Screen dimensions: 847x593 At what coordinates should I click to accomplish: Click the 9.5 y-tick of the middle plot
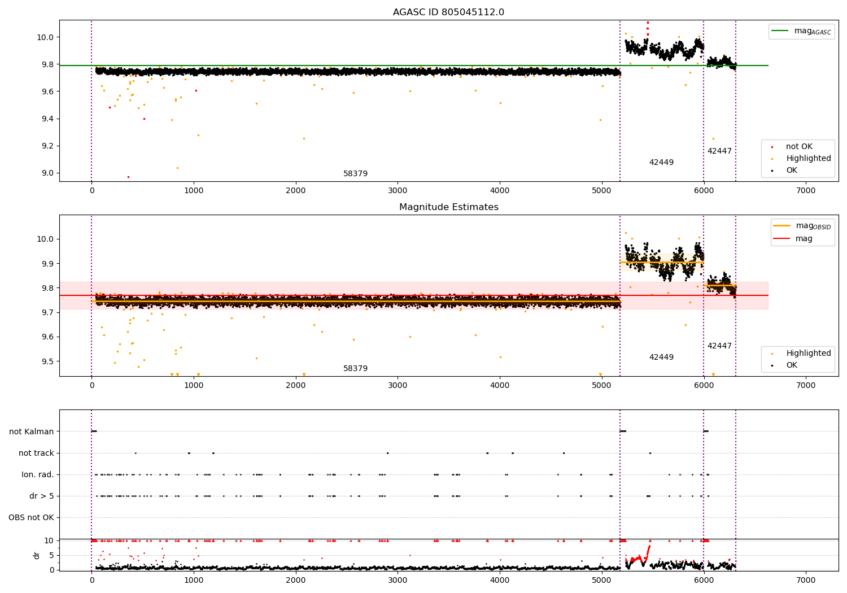47,361
